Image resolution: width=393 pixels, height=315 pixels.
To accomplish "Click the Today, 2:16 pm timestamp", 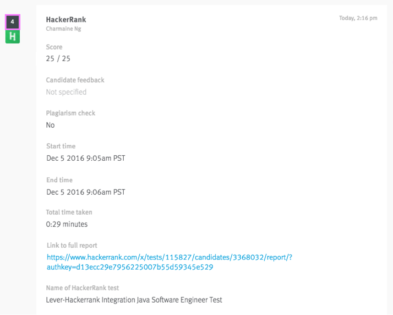I will 358,18.
